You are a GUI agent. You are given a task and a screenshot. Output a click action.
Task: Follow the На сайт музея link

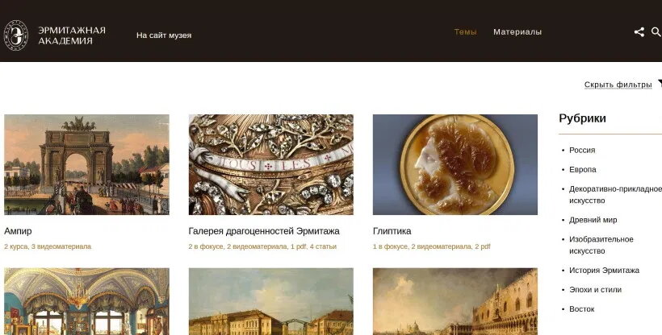pyautogui.click(x=164, y=35)
